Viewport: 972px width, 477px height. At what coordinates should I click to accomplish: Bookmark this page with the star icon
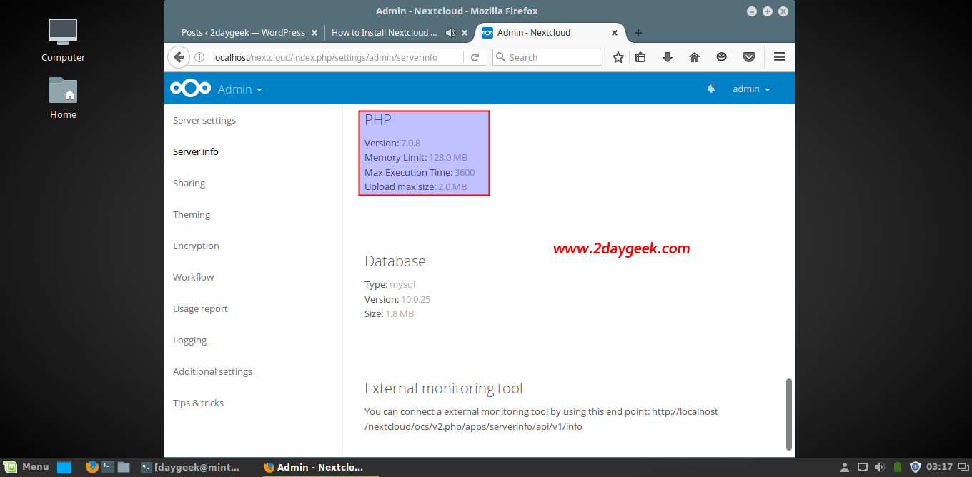618,57
